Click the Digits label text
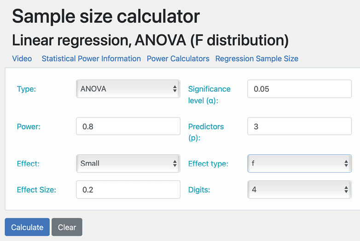360x241 pixels. (x=199, y=190)
